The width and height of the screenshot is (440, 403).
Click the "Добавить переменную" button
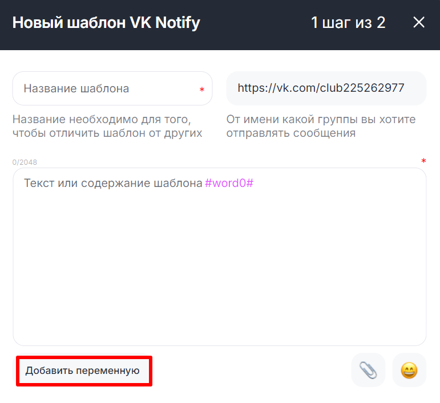pyautogui.click(x=83, y=371)
